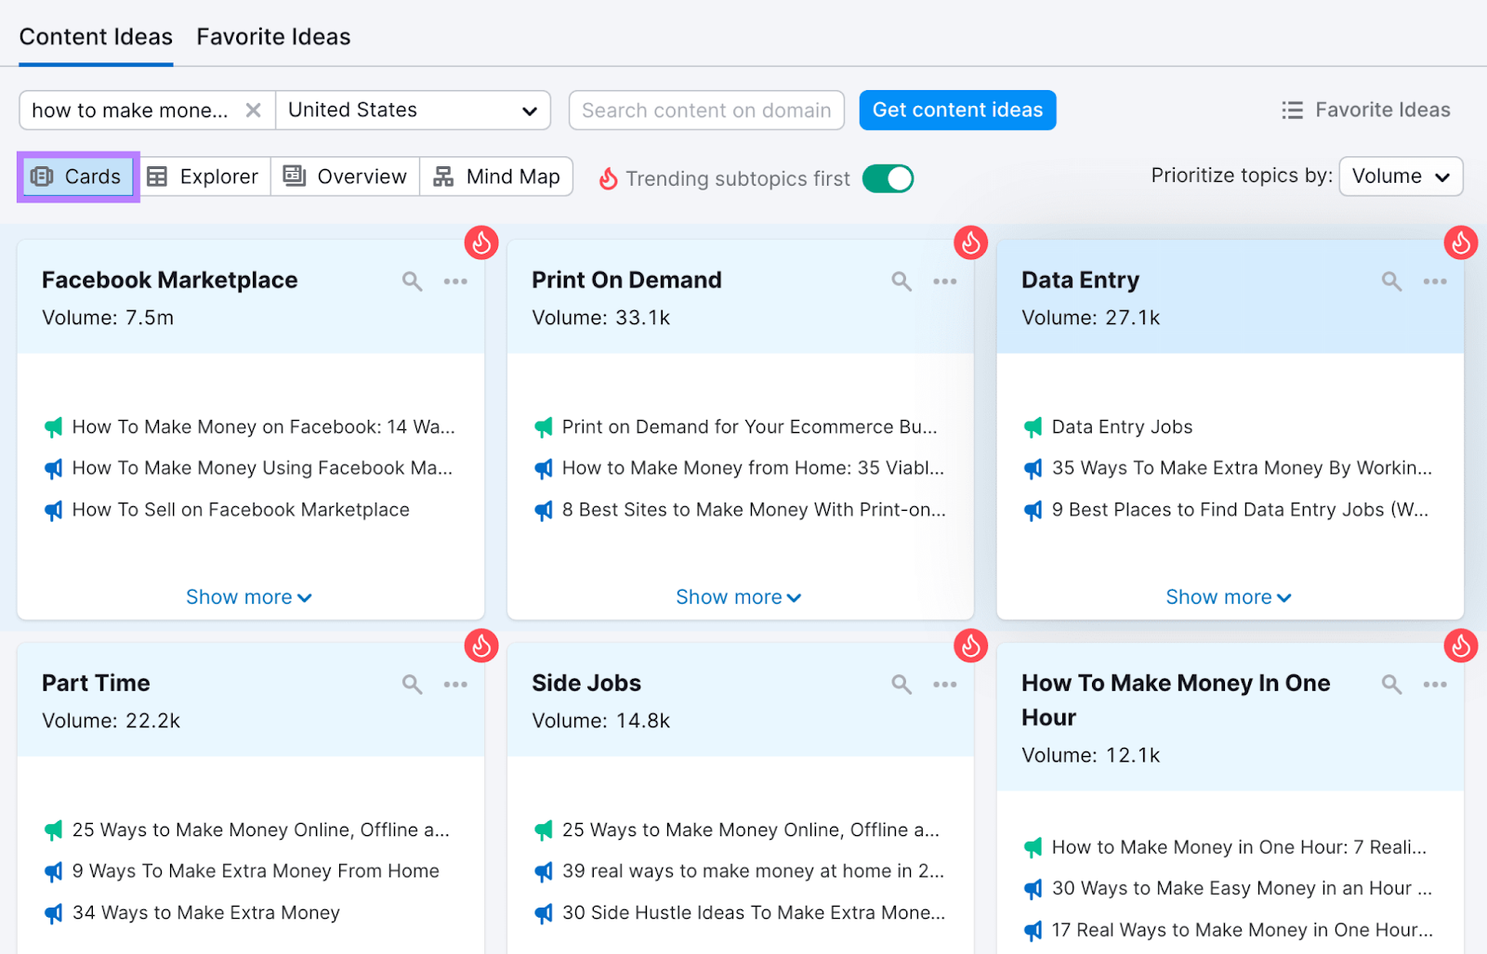Click the magnifier icon on Facebook Marketplace card
This screenshot has width=1487, height=954.
coord(412,281)
